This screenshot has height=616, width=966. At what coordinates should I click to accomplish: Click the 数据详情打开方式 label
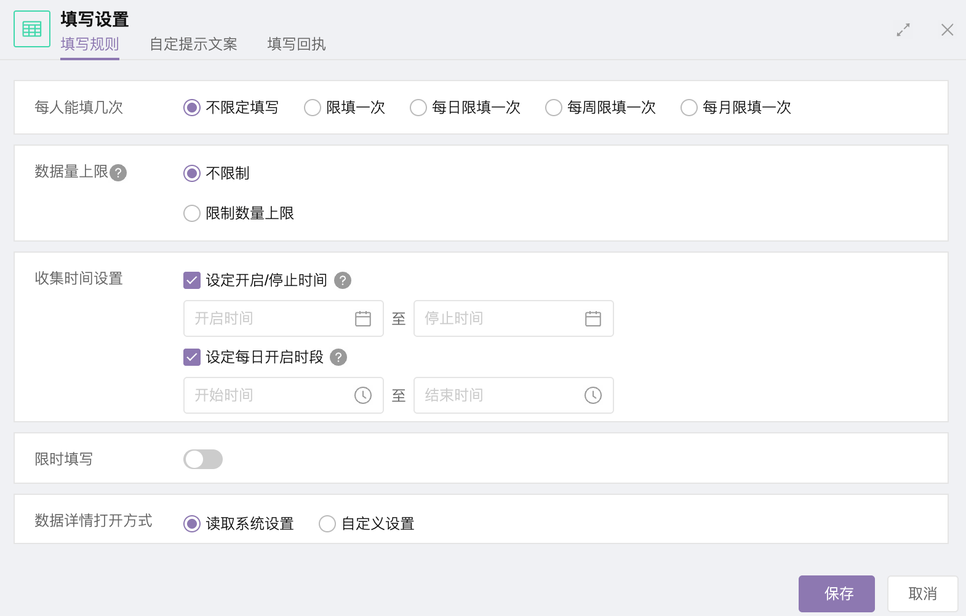click(94, 521)
